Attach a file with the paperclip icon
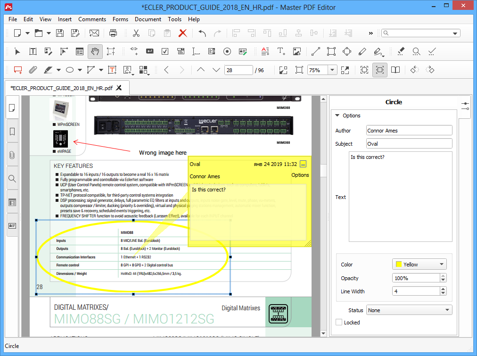Viewport: 477px width, 356px height. coord(33,70)
